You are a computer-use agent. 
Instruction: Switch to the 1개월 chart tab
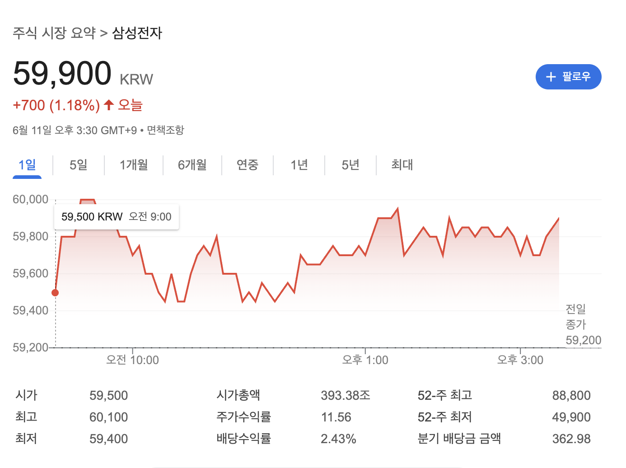pyautogui.click(x=134, y=165)
